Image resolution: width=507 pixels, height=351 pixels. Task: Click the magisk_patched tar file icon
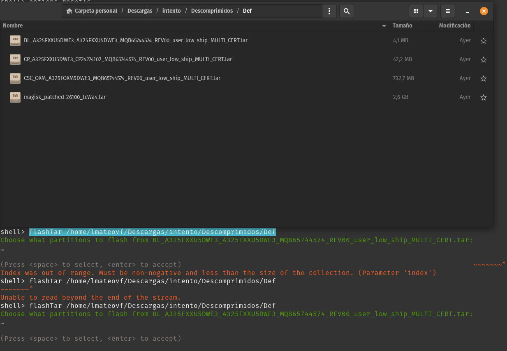click(15, 97)
